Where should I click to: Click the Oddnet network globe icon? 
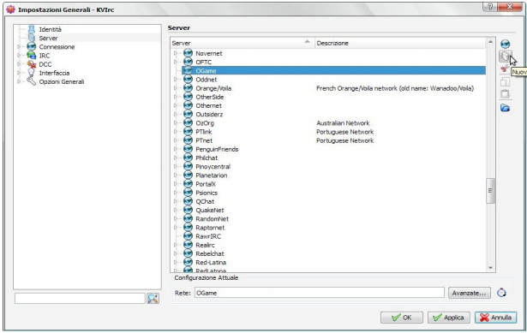[x=188, y=80]
